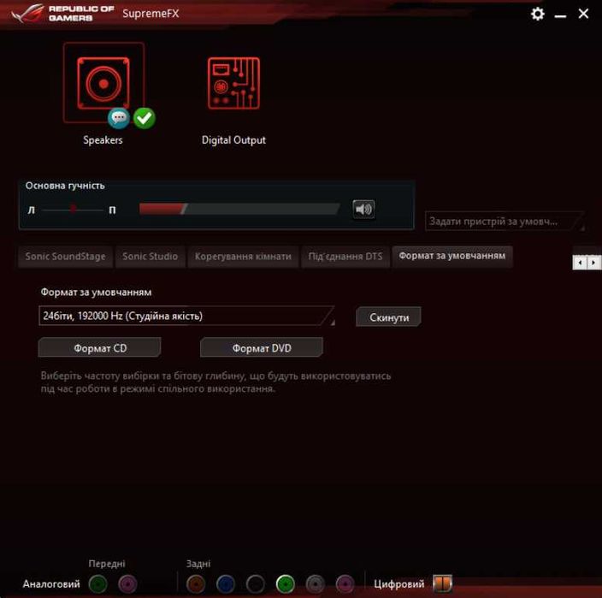Open the 24біти, 192000 Hz format dropdown
The image size is (602, 598).
[186, 316]
